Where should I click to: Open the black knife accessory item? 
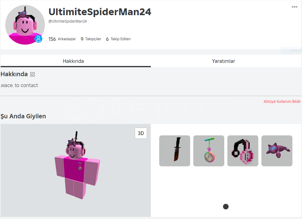174,151
